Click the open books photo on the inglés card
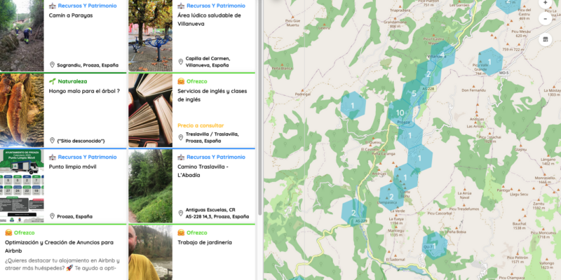This screenshot has width=561, height=280. [150, 111]
